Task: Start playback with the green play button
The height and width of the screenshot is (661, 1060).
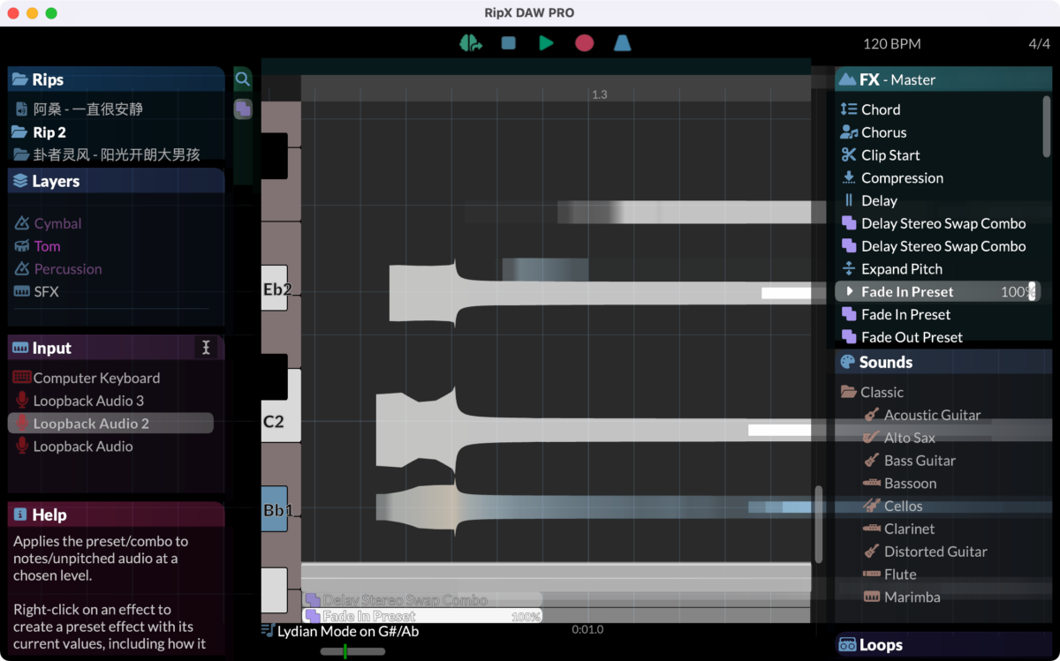Action: click(546, 42)
